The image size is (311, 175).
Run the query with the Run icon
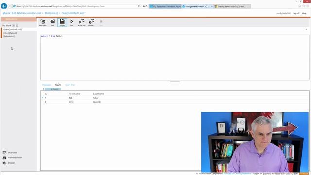point(72,23)
